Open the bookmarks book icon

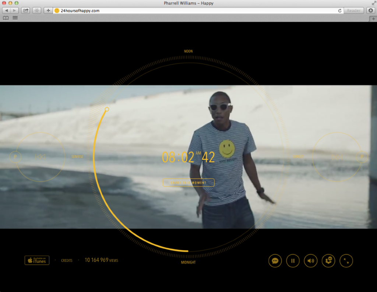point(6,18)
